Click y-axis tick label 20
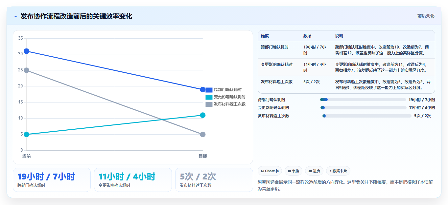This screenshot has height=205, width=448. (20, 86)
